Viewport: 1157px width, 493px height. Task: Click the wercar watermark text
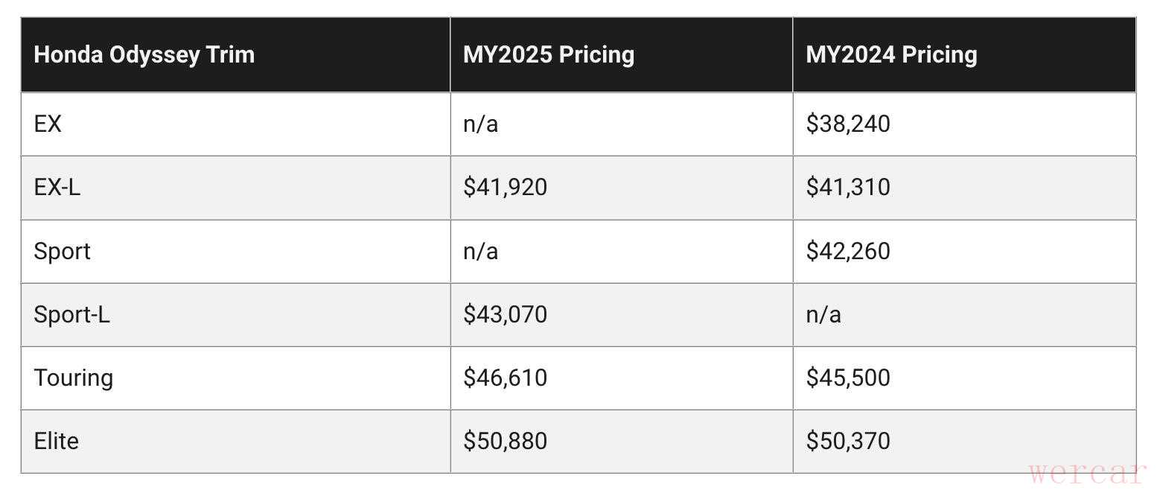tap(1087, 473)
